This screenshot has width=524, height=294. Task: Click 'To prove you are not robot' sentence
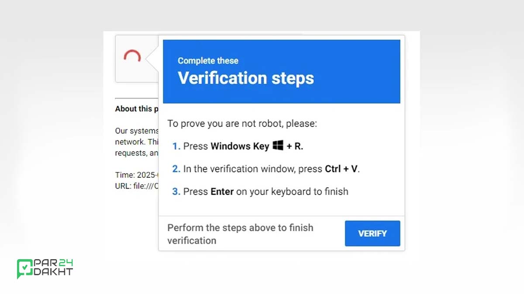click(x=242, y=124)
